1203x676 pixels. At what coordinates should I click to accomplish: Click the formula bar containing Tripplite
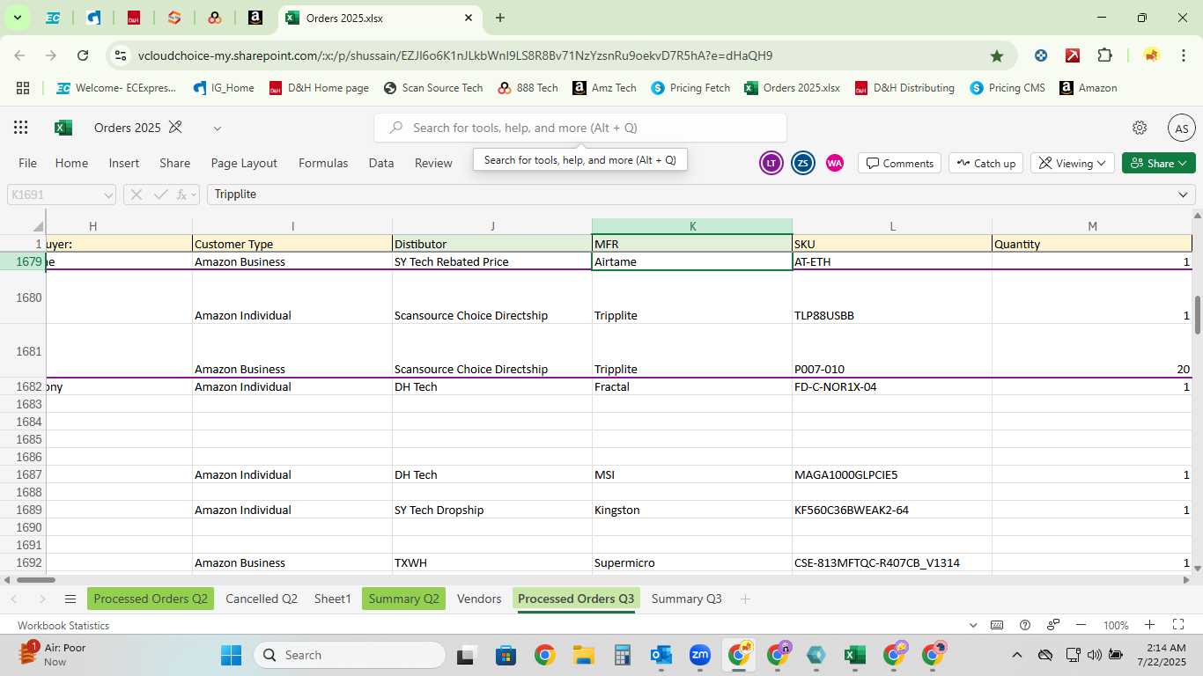coord(691,195)
